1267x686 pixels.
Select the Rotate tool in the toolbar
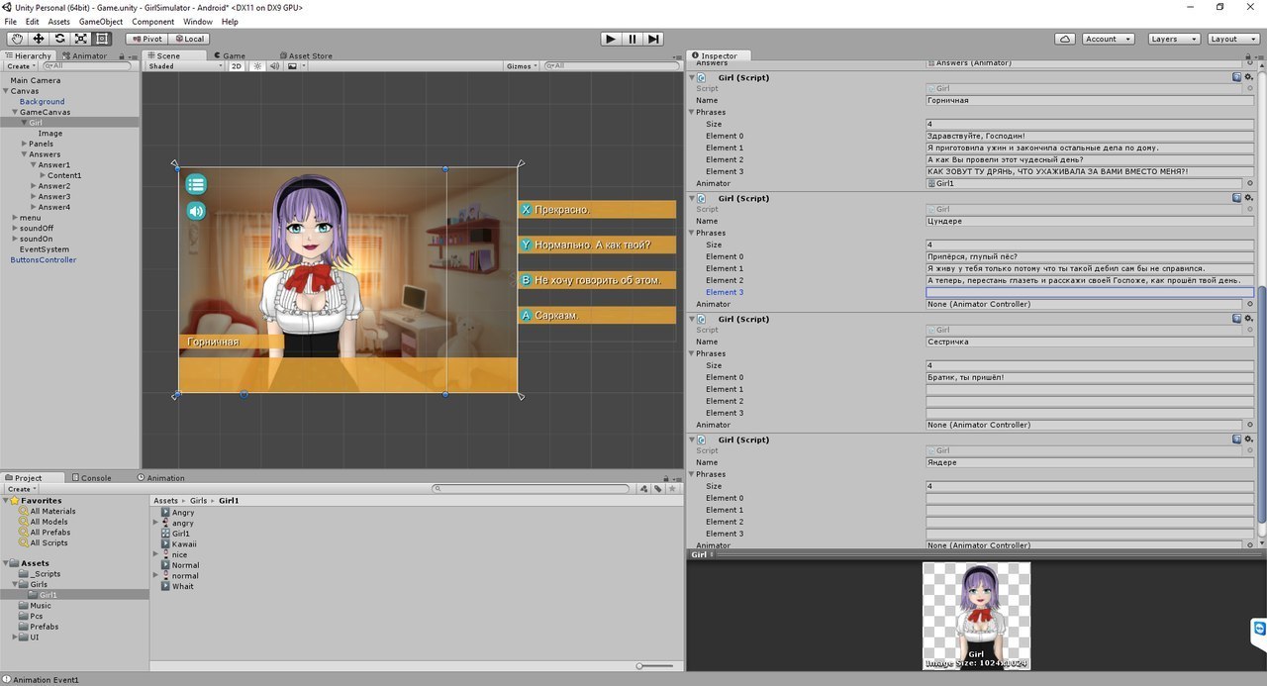(x=59, y=39)
